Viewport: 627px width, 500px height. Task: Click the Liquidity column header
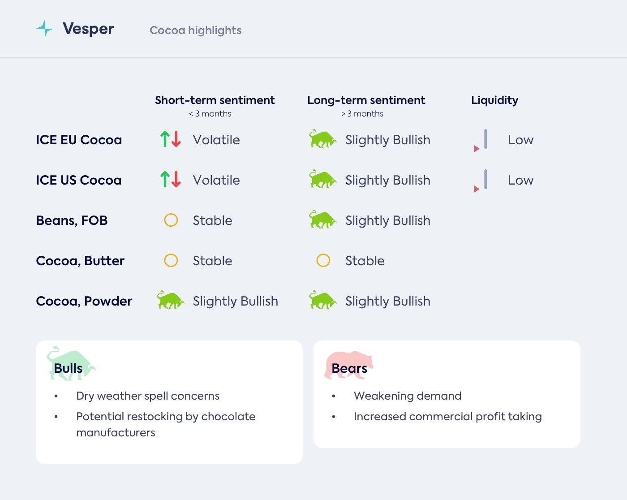click(x=494, y=100)
